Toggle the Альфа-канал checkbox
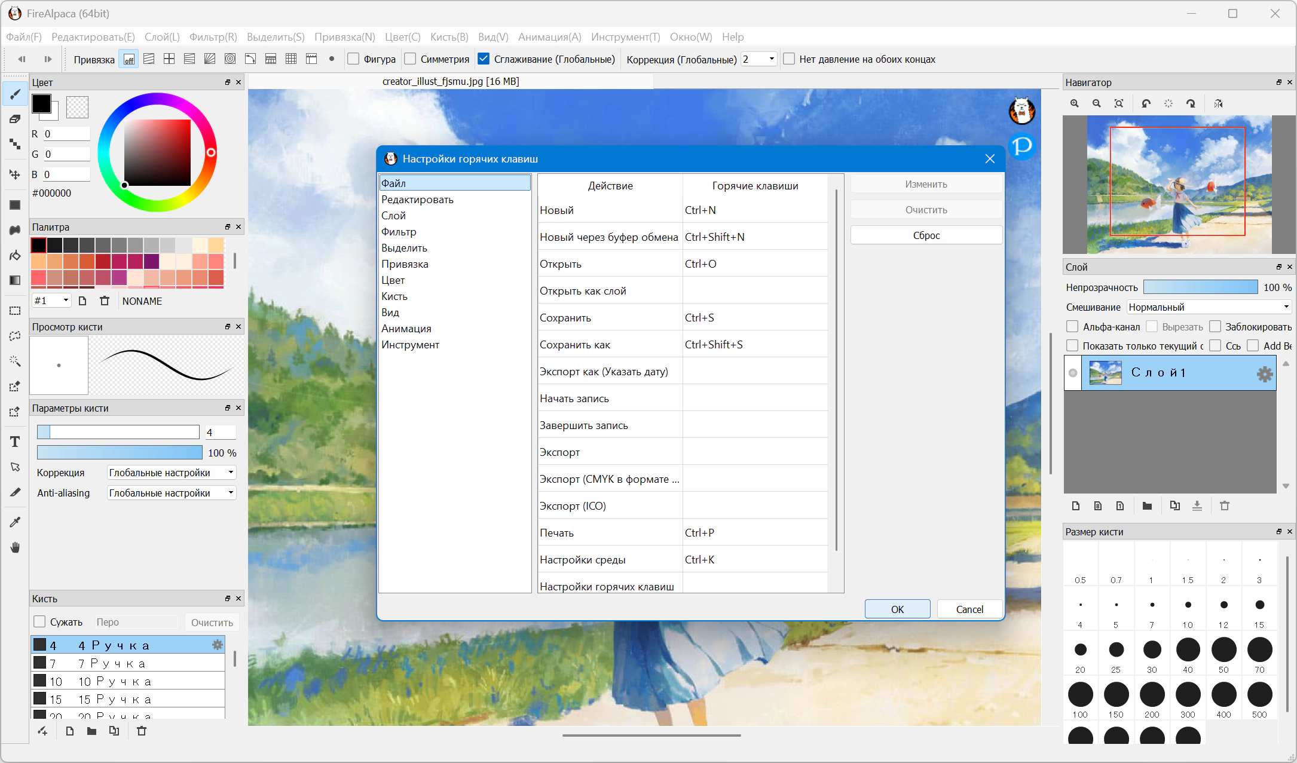The height and width of the screenshot is (763, 1297). 1072,326
